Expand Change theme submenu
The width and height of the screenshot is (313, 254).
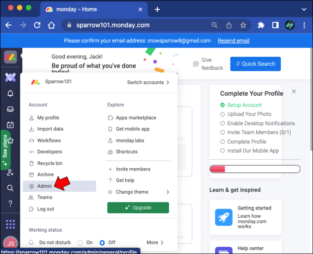point(168,192)
